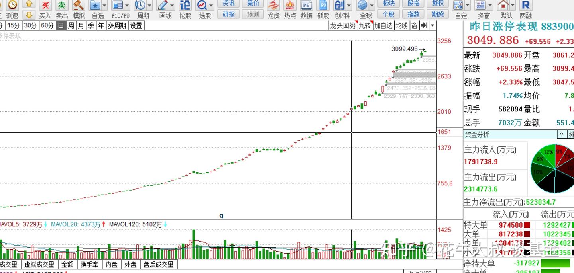Switch to the 虚拟成交量 indicator tab
The image size is (574, 273).
tap(39, 265)
